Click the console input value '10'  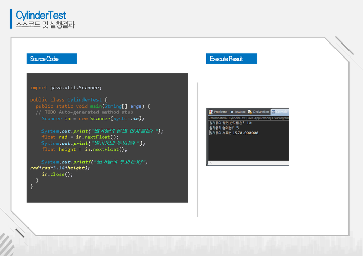pos(249,123)
